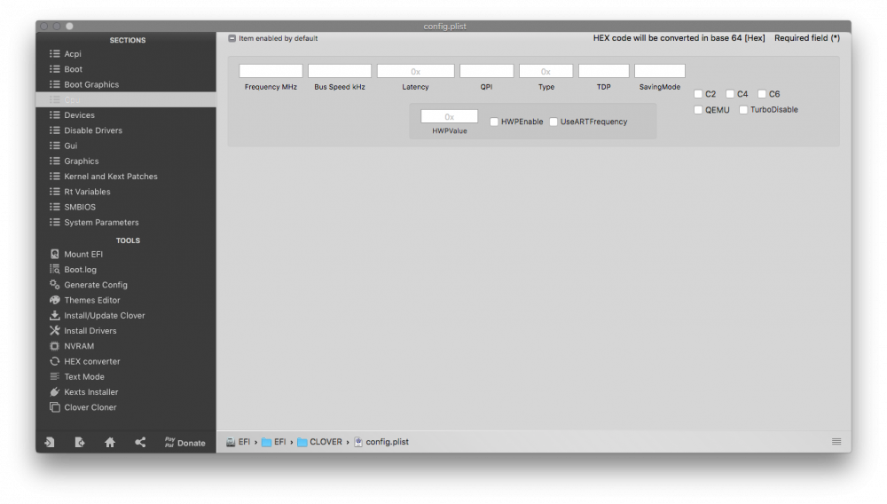Click the Latency hex field

coord(416,71)
